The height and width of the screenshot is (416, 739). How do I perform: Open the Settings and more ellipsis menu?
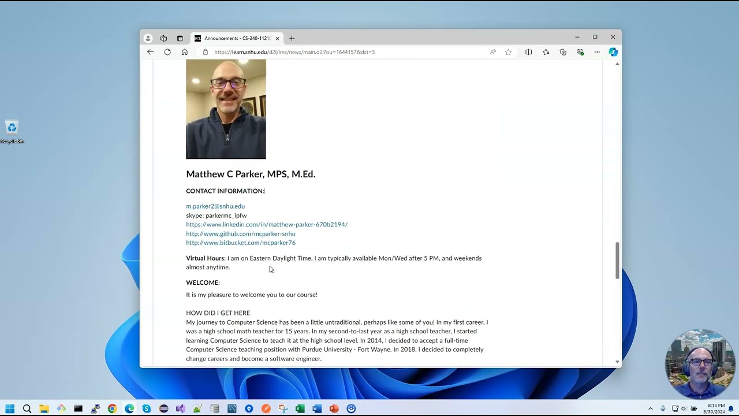597,52
